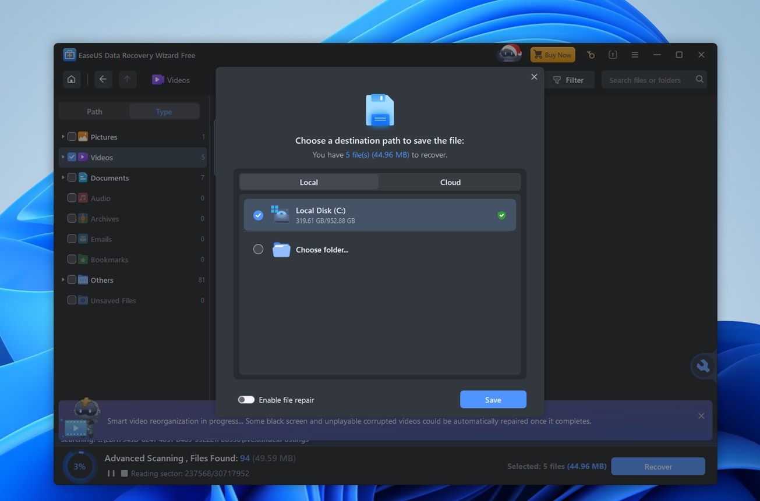Check the Pictures checkbox
Viewport: 760px width, 501px height.
point(72,137)
